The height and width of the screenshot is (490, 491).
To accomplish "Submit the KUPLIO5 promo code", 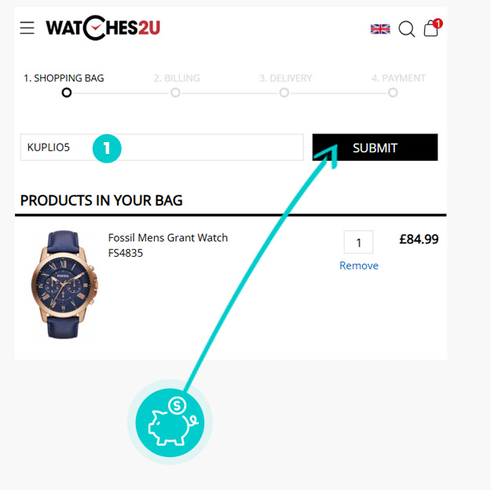I will (375, 148).
